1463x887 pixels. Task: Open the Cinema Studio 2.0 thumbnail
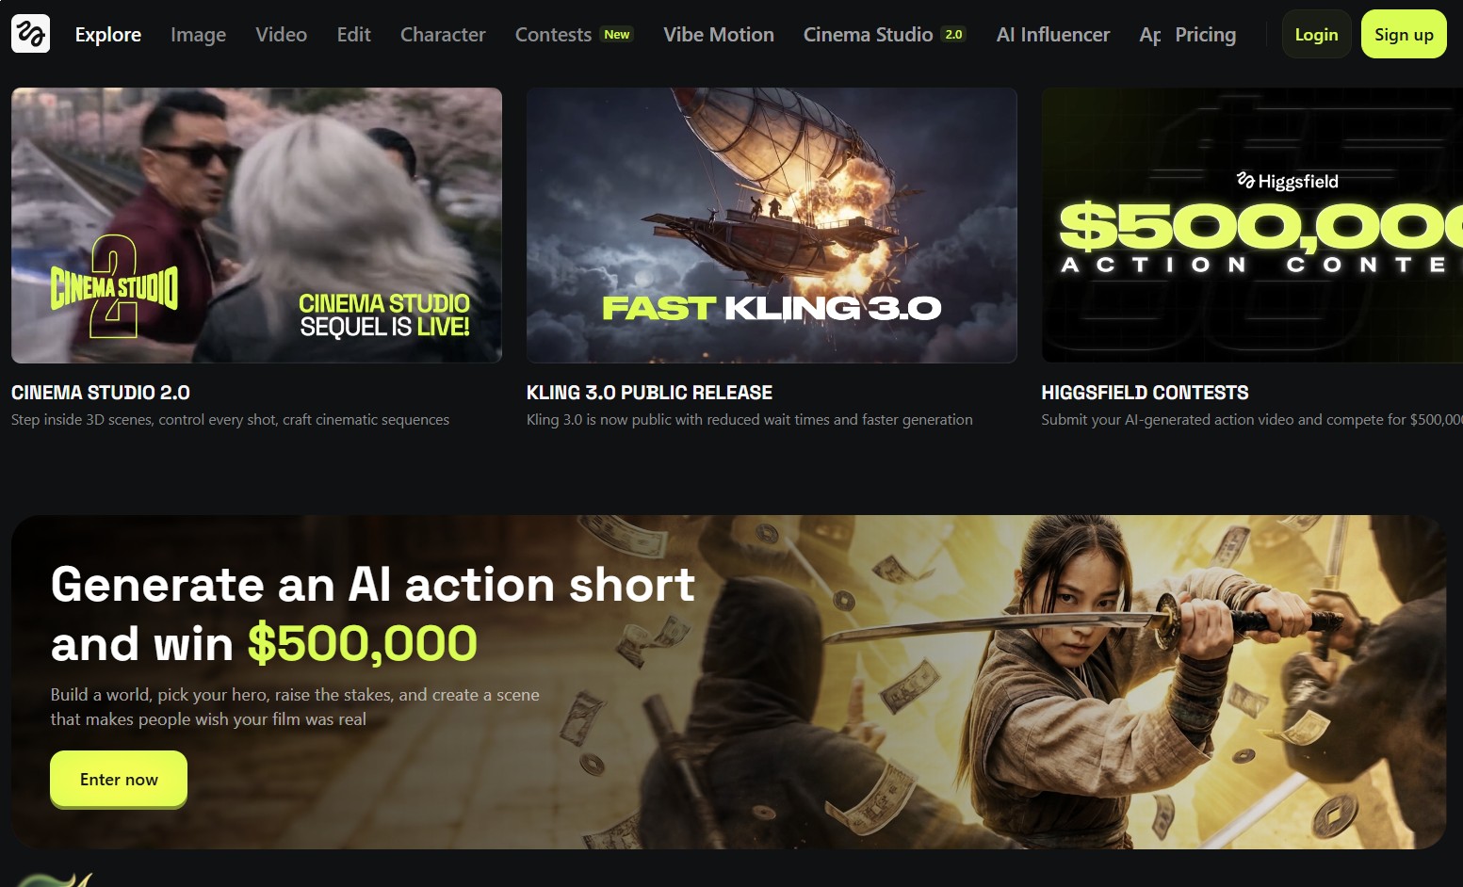point(256,225)
